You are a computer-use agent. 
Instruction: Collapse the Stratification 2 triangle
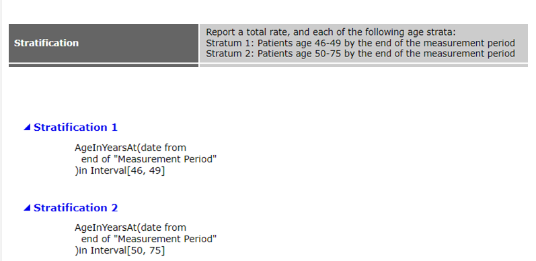click(27, 208)
